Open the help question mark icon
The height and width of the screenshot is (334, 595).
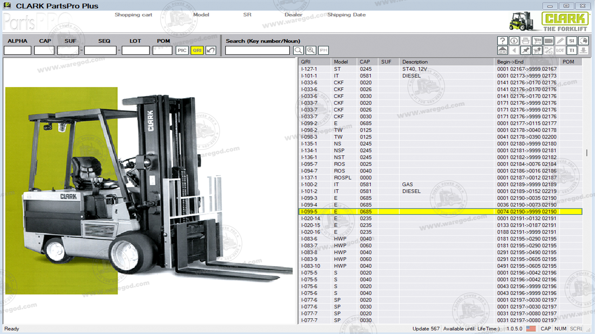502,41
